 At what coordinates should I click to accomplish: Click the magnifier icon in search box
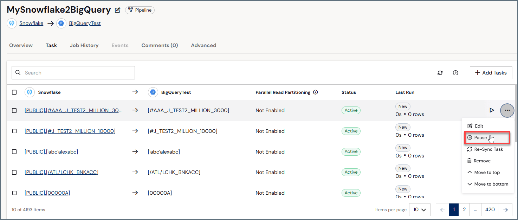(18, 73)
